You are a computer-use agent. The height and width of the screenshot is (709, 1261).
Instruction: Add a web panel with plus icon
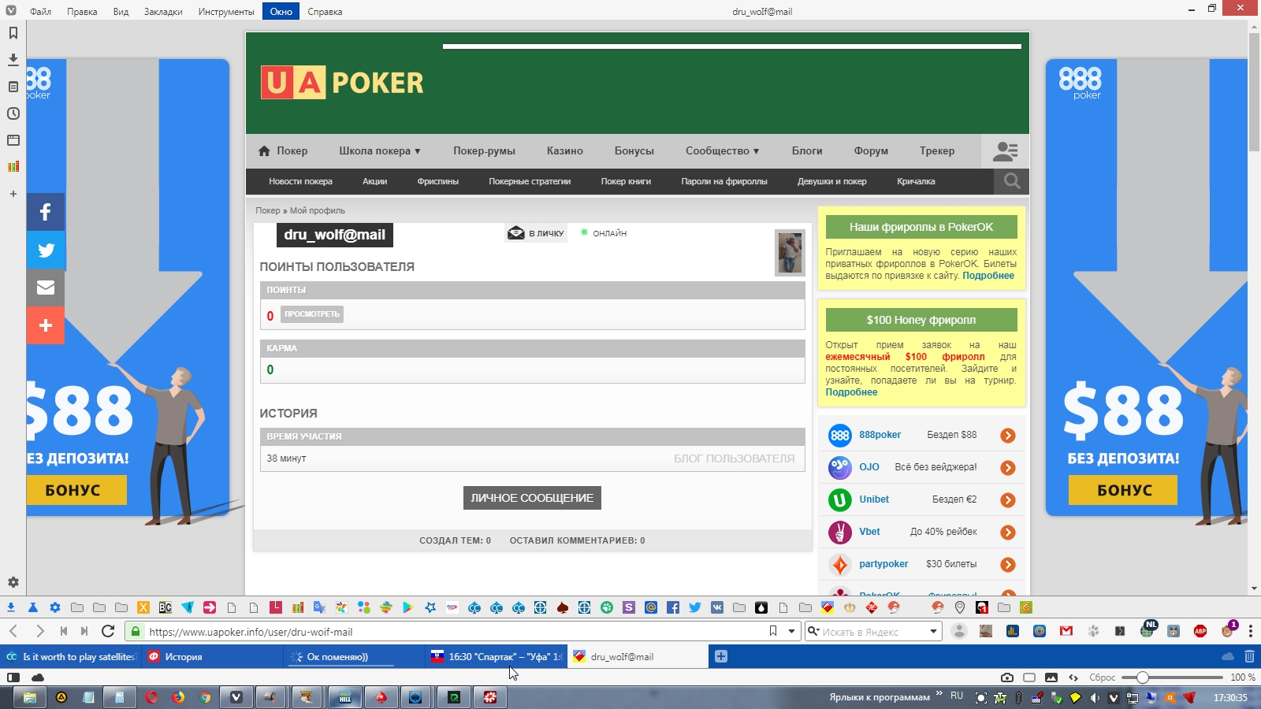click(13, 194)
